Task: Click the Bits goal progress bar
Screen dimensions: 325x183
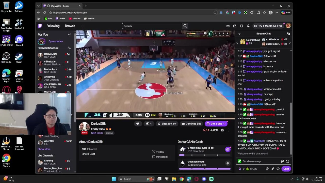Action: 205,169
